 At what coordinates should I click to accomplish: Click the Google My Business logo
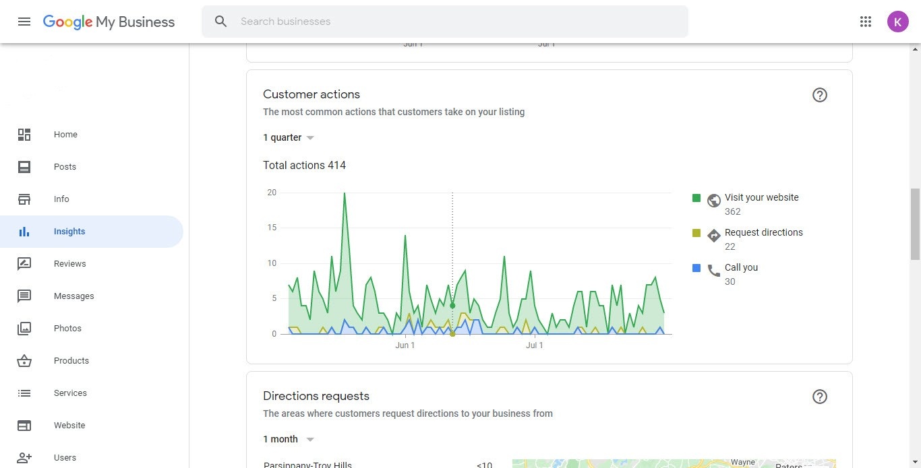click(109, 22)
